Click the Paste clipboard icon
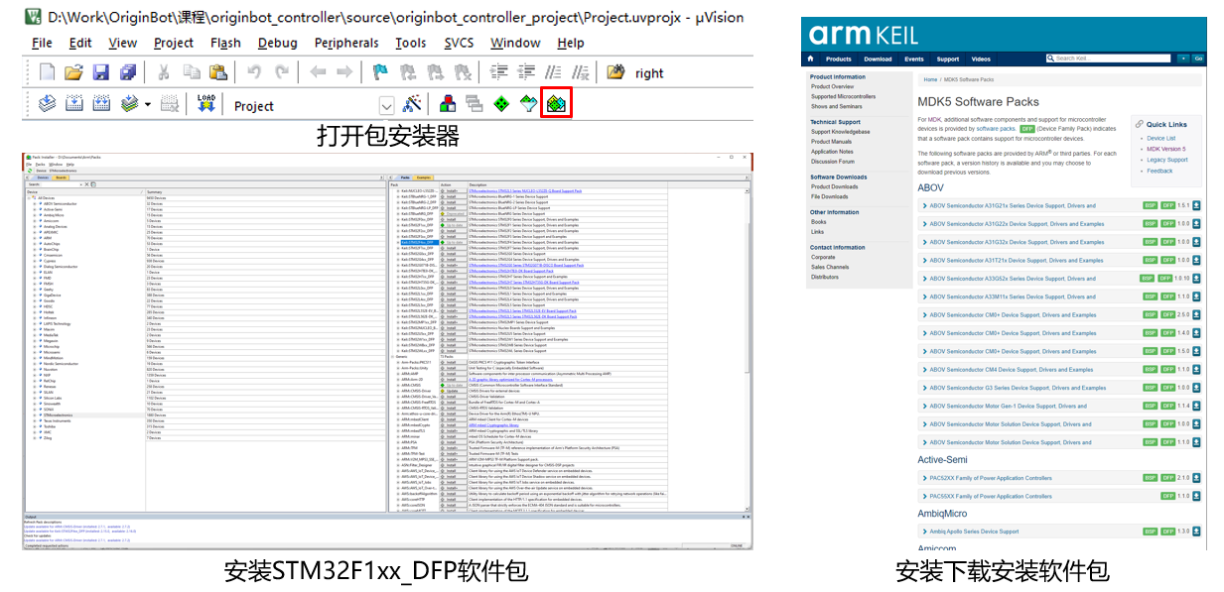Image resolution: width=1224 pixels, height=592 pixels. pyautogui.click(x=217, y=72)
